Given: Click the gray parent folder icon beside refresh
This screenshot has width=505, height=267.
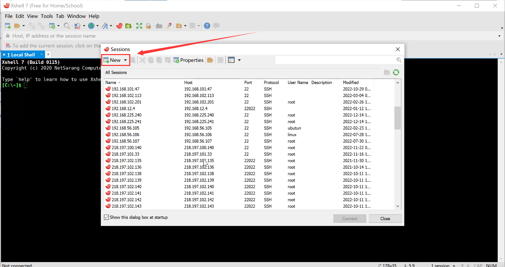Looking at the screenshot, I should click(387, 72).
